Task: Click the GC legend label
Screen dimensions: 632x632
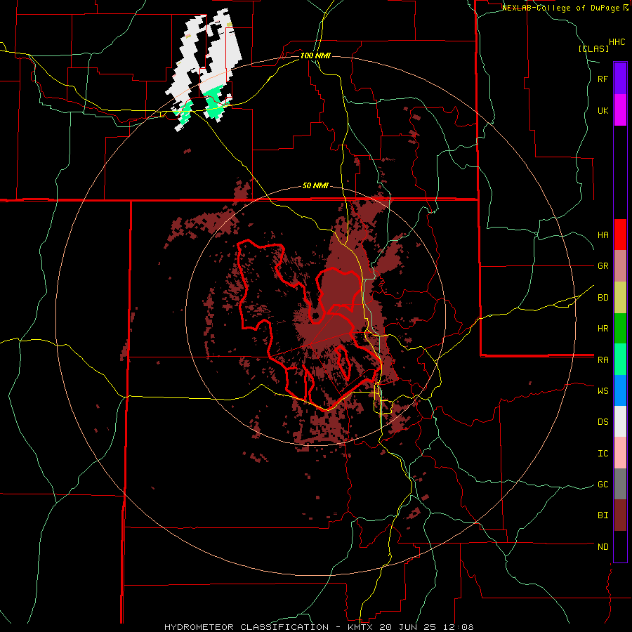Action: (x=603, y=485)
